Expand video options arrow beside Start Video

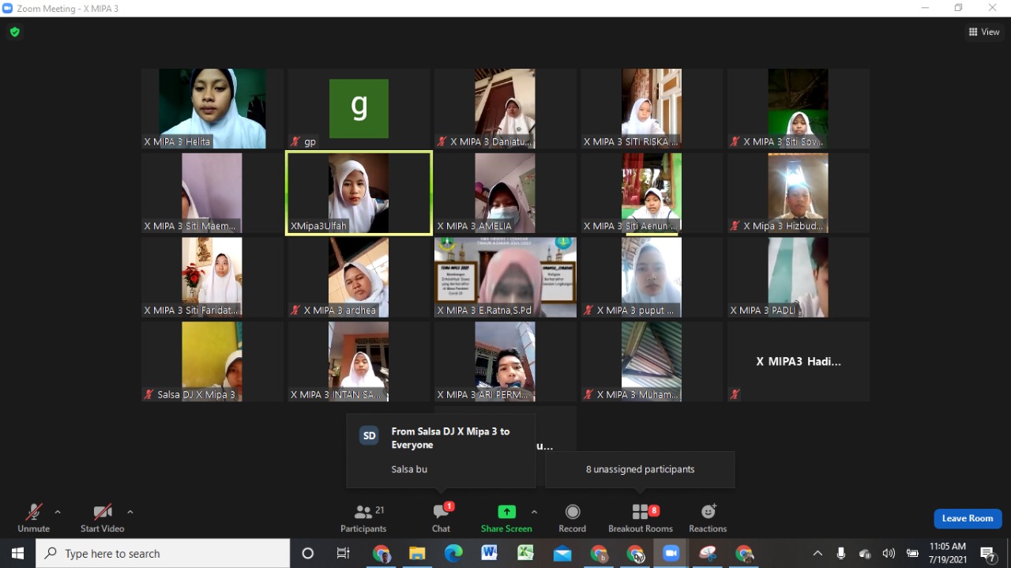coord(130,512)
